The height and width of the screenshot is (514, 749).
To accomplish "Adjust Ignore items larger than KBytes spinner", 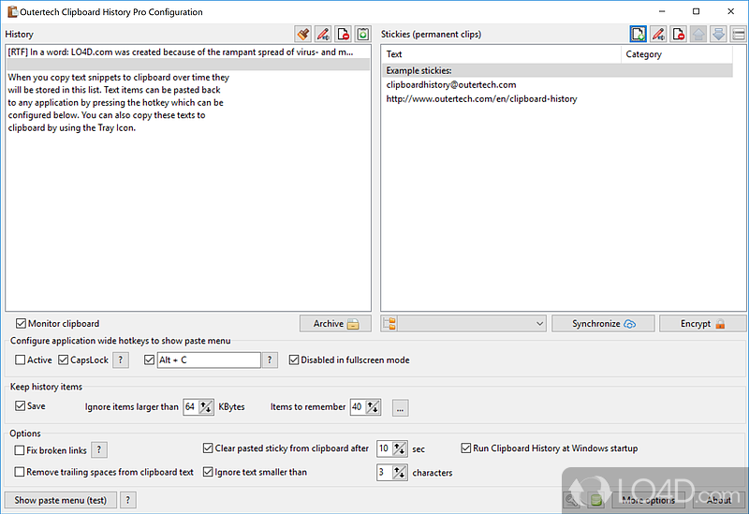I will pyautogui.click(x=206, y=407).
